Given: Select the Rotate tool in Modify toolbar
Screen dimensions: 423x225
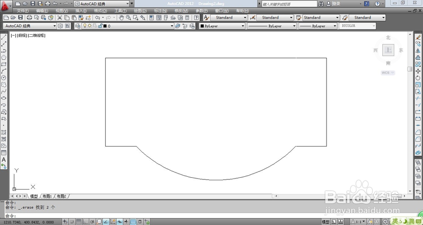Looking at the screenshot, I should tap(418, 78).
